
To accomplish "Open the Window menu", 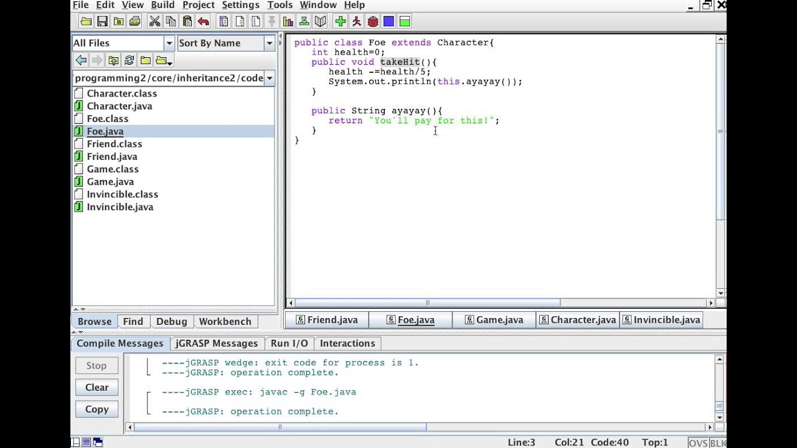I will (x=318, y=5).
